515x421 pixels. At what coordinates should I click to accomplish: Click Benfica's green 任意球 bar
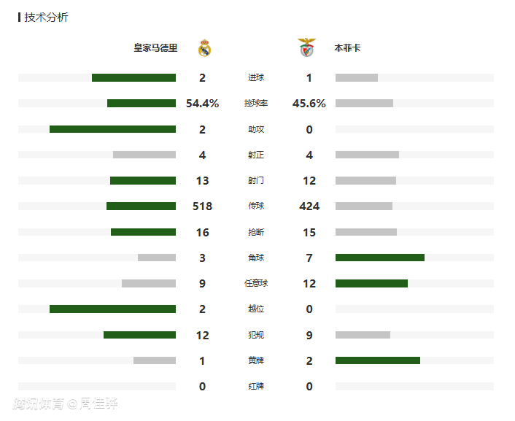[371, 283]
